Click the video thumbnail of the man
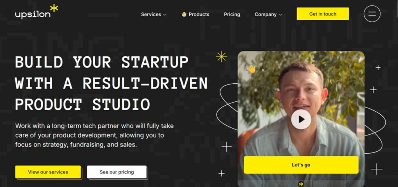Viewport: 398px width, 187px height. (x=301, y=101)
